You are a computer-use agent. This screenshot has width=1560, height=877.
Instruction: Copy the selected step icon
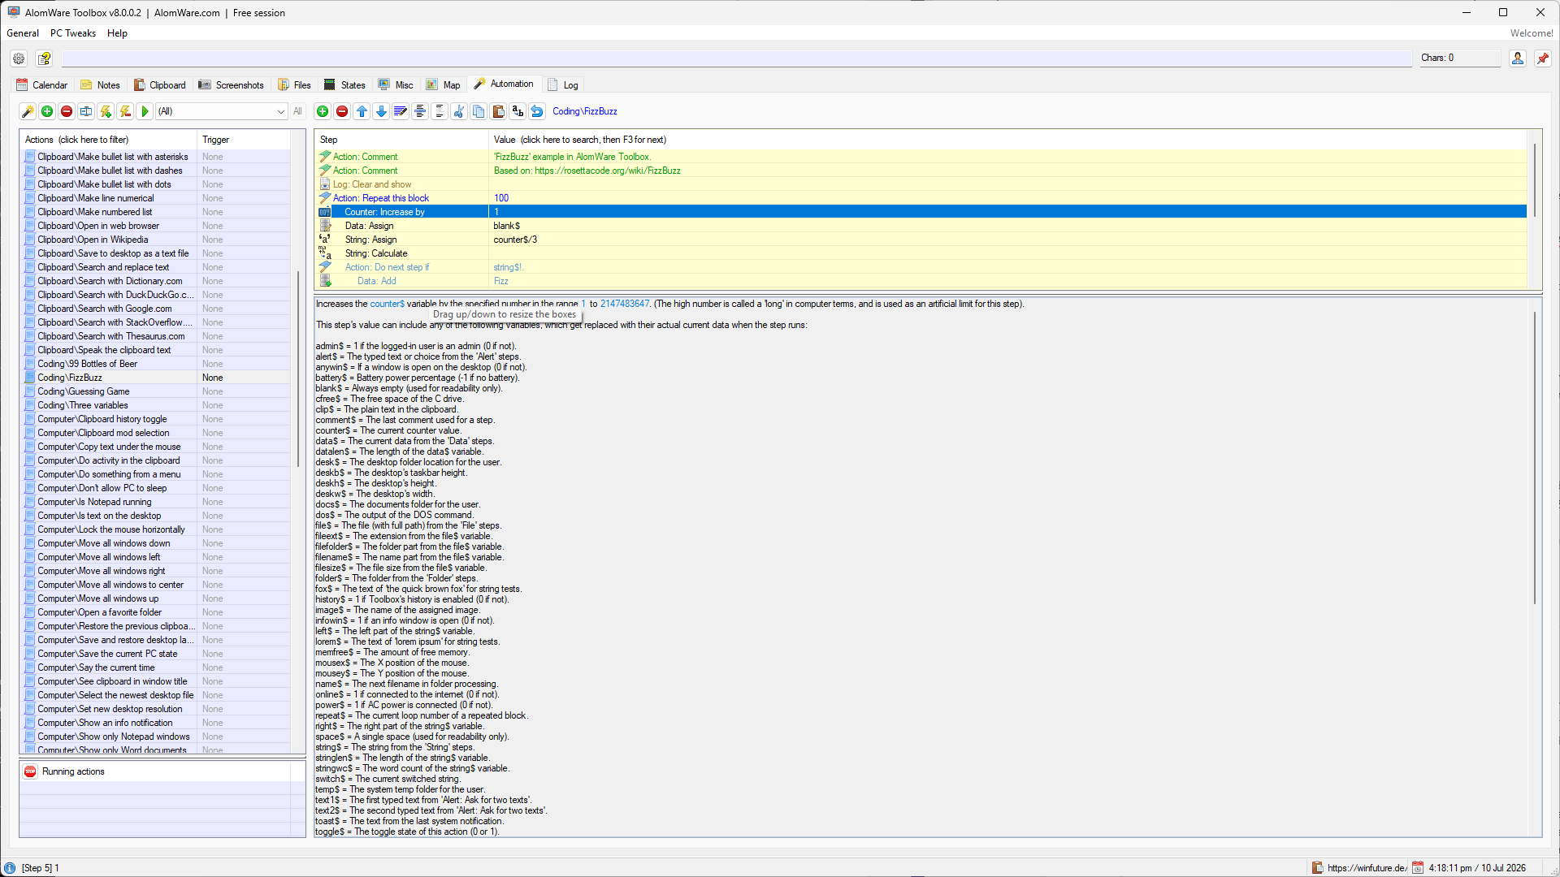479,111
